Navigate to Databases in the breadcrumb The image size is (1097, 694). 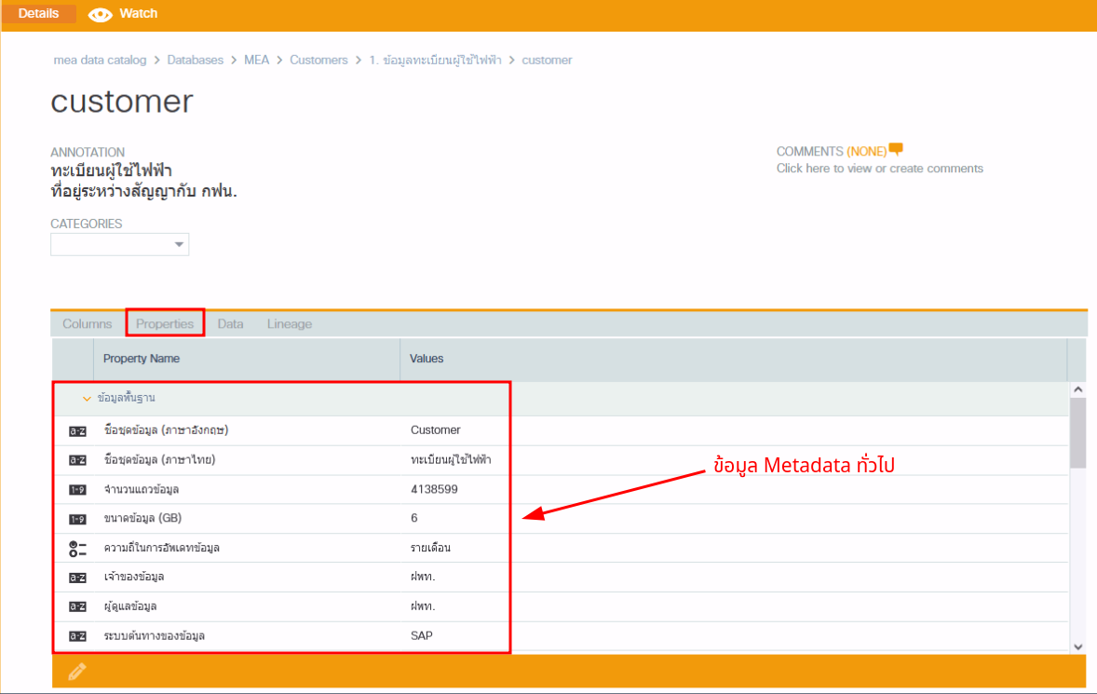tap(196, 60)
